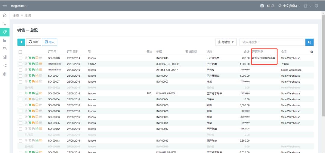Open the user account menu

pos(307,6)
